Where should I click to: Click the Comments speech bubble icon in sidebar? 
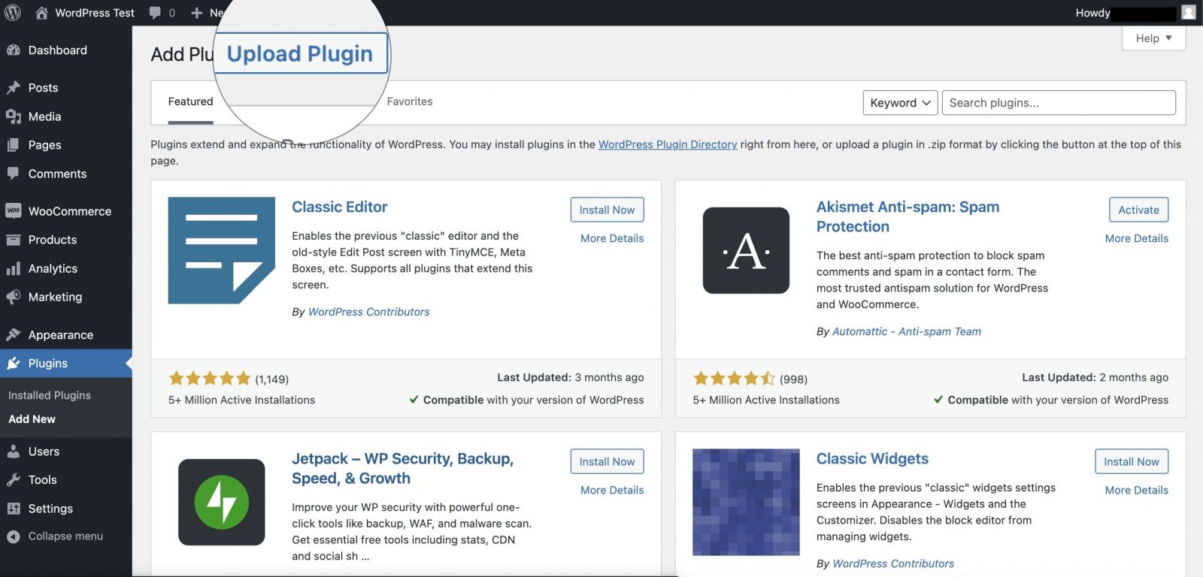[x=13, y=174]
